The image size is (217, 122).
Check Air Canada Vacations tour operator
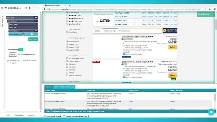pos(67,58)
